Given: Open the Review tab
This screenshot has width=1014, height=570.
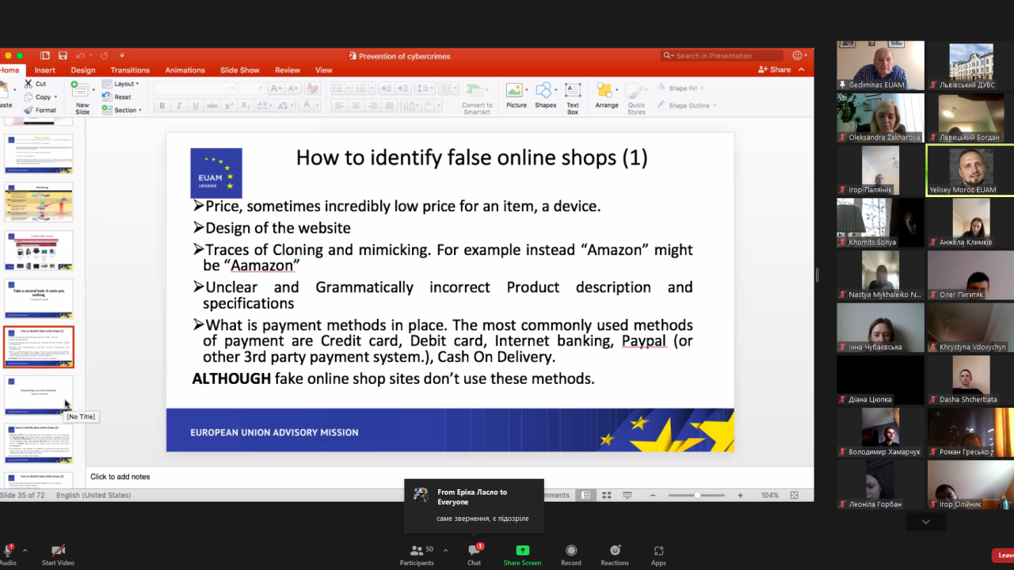Looking at the screenshot, I should pyautogui.click(x=288, y=70).
